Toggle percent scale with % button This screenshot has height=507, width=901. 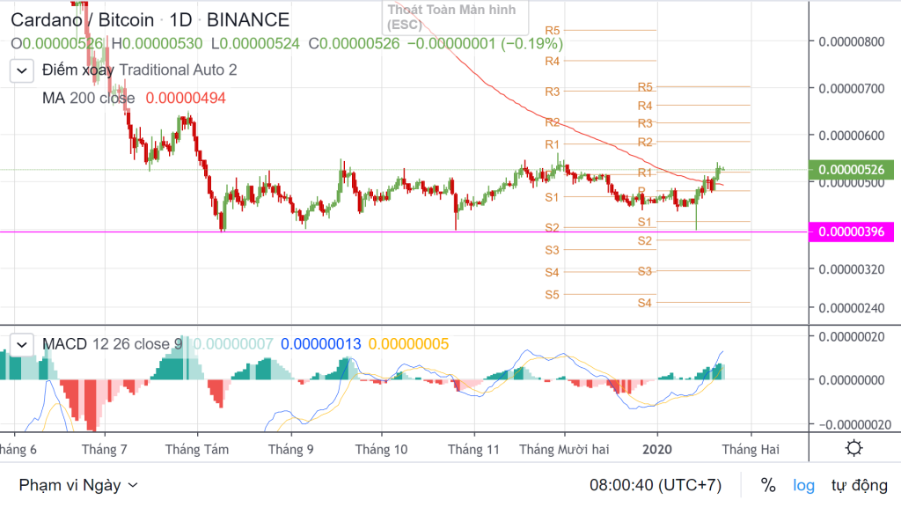click(x=768, y=485)
